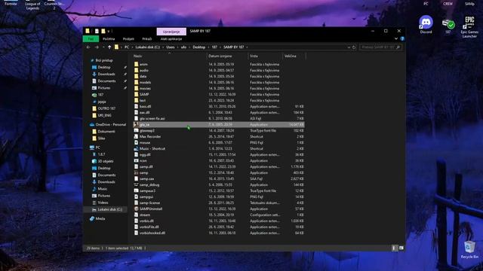The height and width of the screenshot is (271, 483).
Task: Open Brzi pristup quick access
Action: [x=102, y=60]
